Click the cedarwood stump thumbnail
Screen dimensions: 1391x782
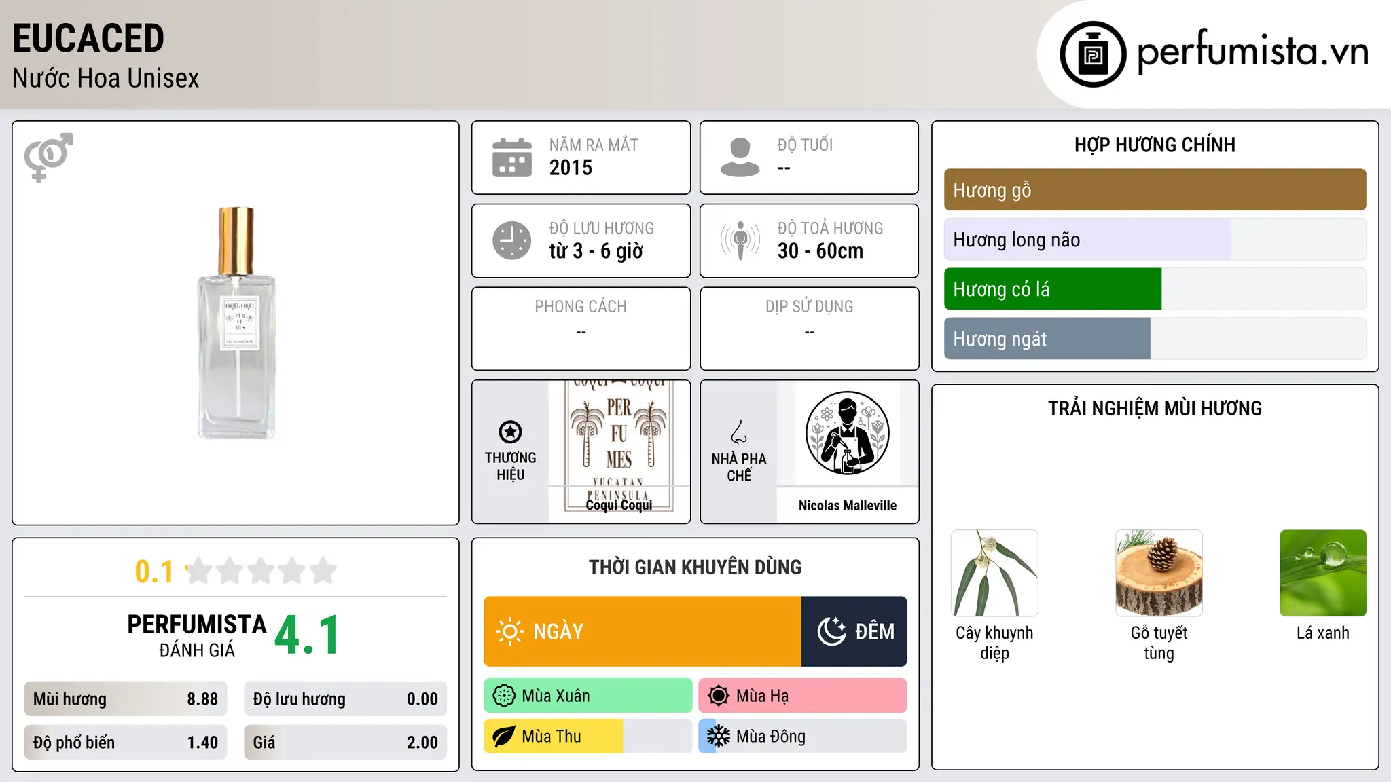(1159, 573)
